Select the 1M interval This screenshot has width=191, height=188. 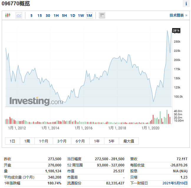click(89, 16)
